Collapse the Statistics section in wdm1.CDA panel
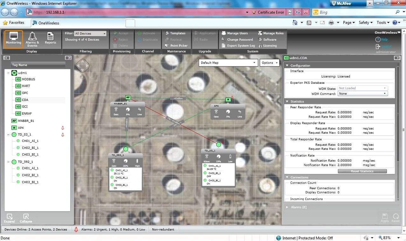This screenshot has height=241, width=406. click(287, 101)
